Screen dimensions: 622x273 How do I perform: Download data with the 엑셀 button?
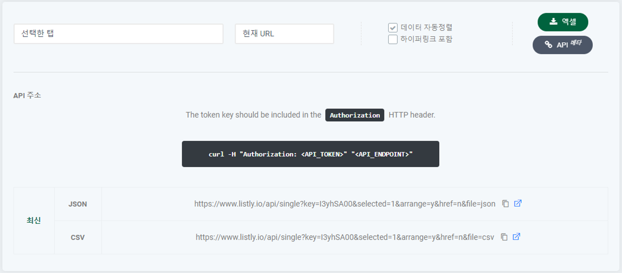point(563,22)
